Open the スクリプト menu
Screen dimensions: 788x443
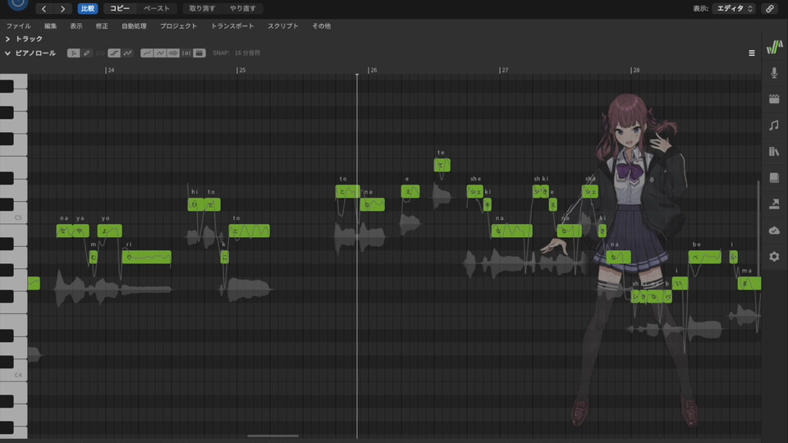[x=283, y=25]
